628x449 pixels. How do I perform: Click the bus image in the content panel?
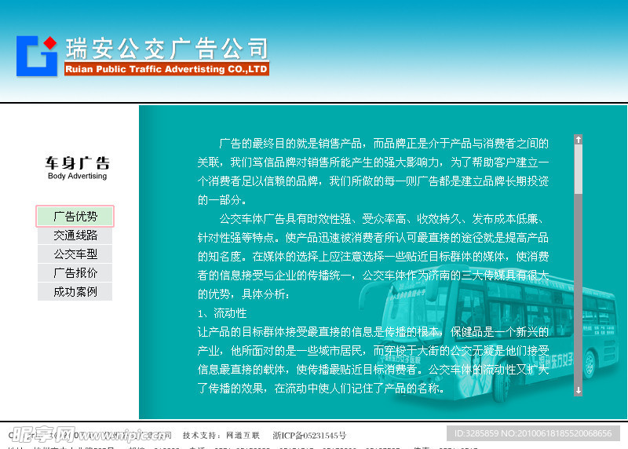pos(487,334)
